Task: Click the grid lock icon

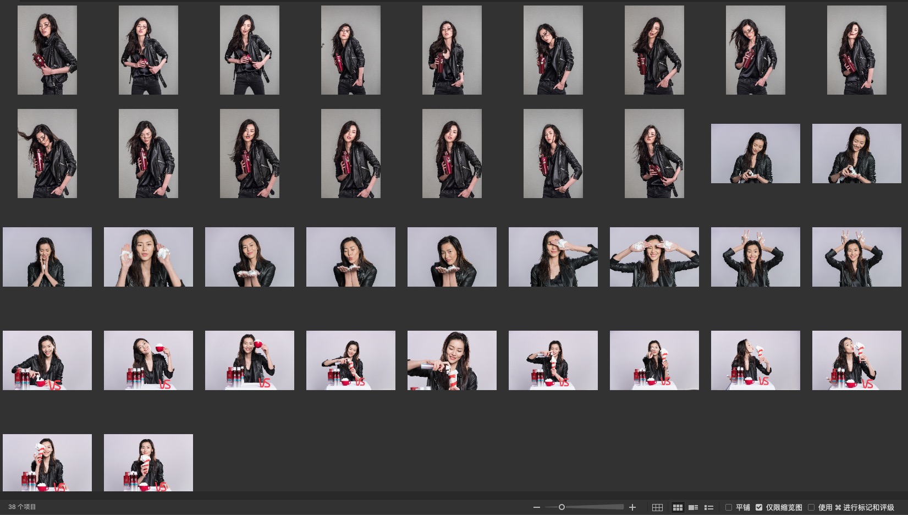Action: 657,507
